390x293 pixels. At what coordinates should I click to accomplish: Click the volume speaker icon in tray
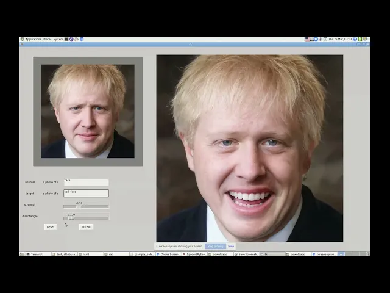[x=321, y=39]
